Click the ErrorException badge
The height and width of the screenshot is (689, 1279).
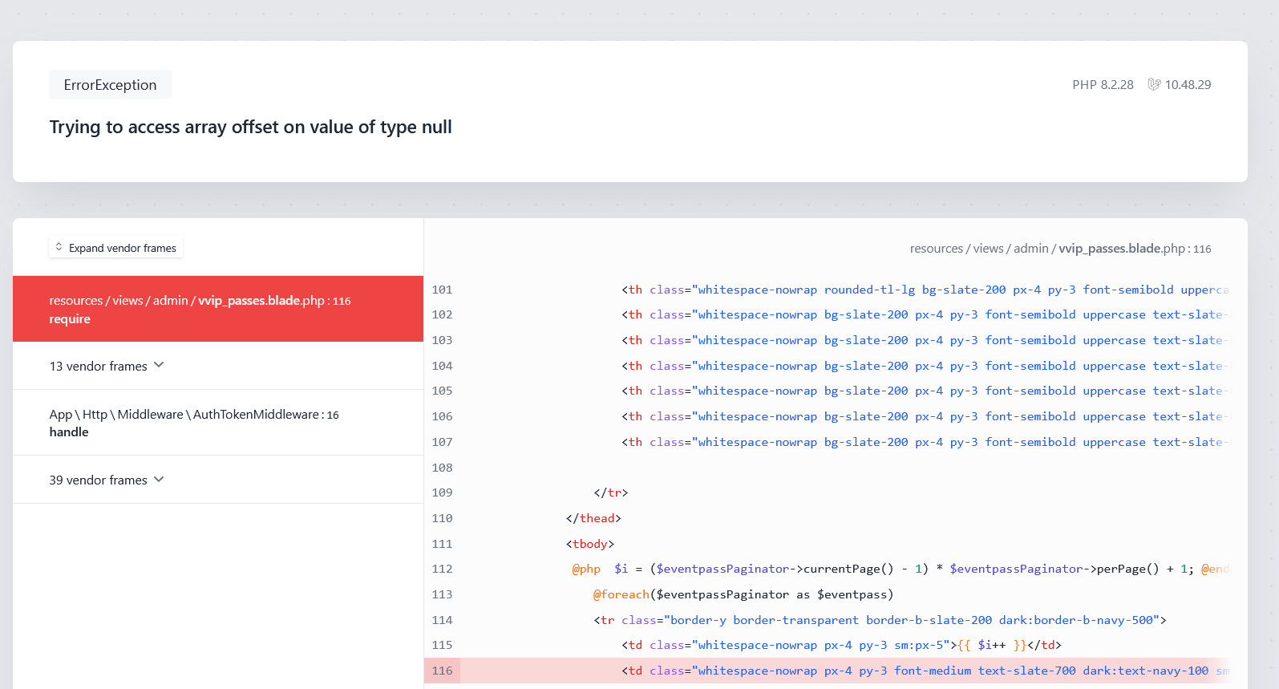pos(110,85)
